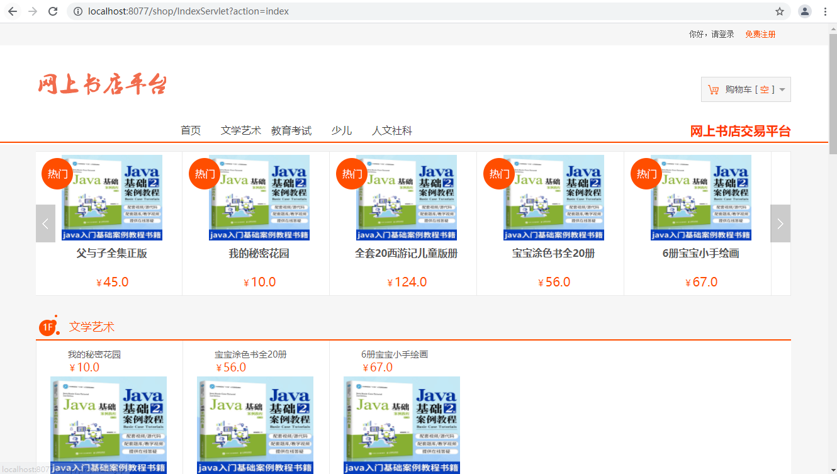Image resolution: width=837 pixels, height=474 pixels.
Task: Click the browser back arrow
Action: (13, 11)
